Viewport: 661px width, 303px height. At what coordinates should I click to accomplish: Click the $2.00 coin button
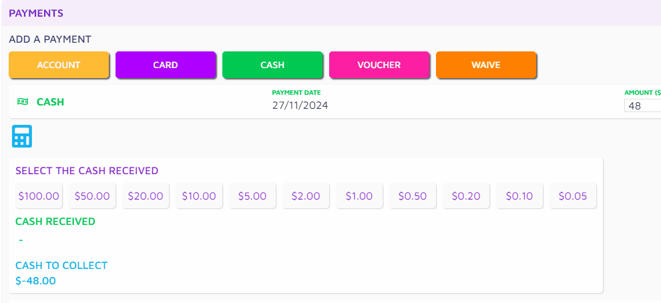pos(306,196)
